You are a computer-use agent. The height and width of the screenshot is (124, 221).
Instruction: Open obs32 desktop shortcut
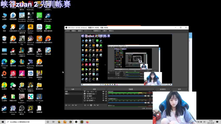(22, 110)
